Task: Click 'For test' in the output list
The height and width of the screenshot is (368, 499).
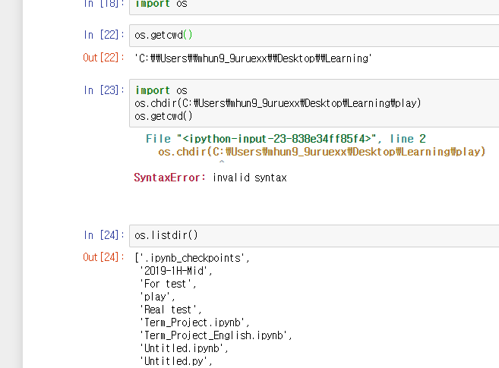Action: point(168,284)
